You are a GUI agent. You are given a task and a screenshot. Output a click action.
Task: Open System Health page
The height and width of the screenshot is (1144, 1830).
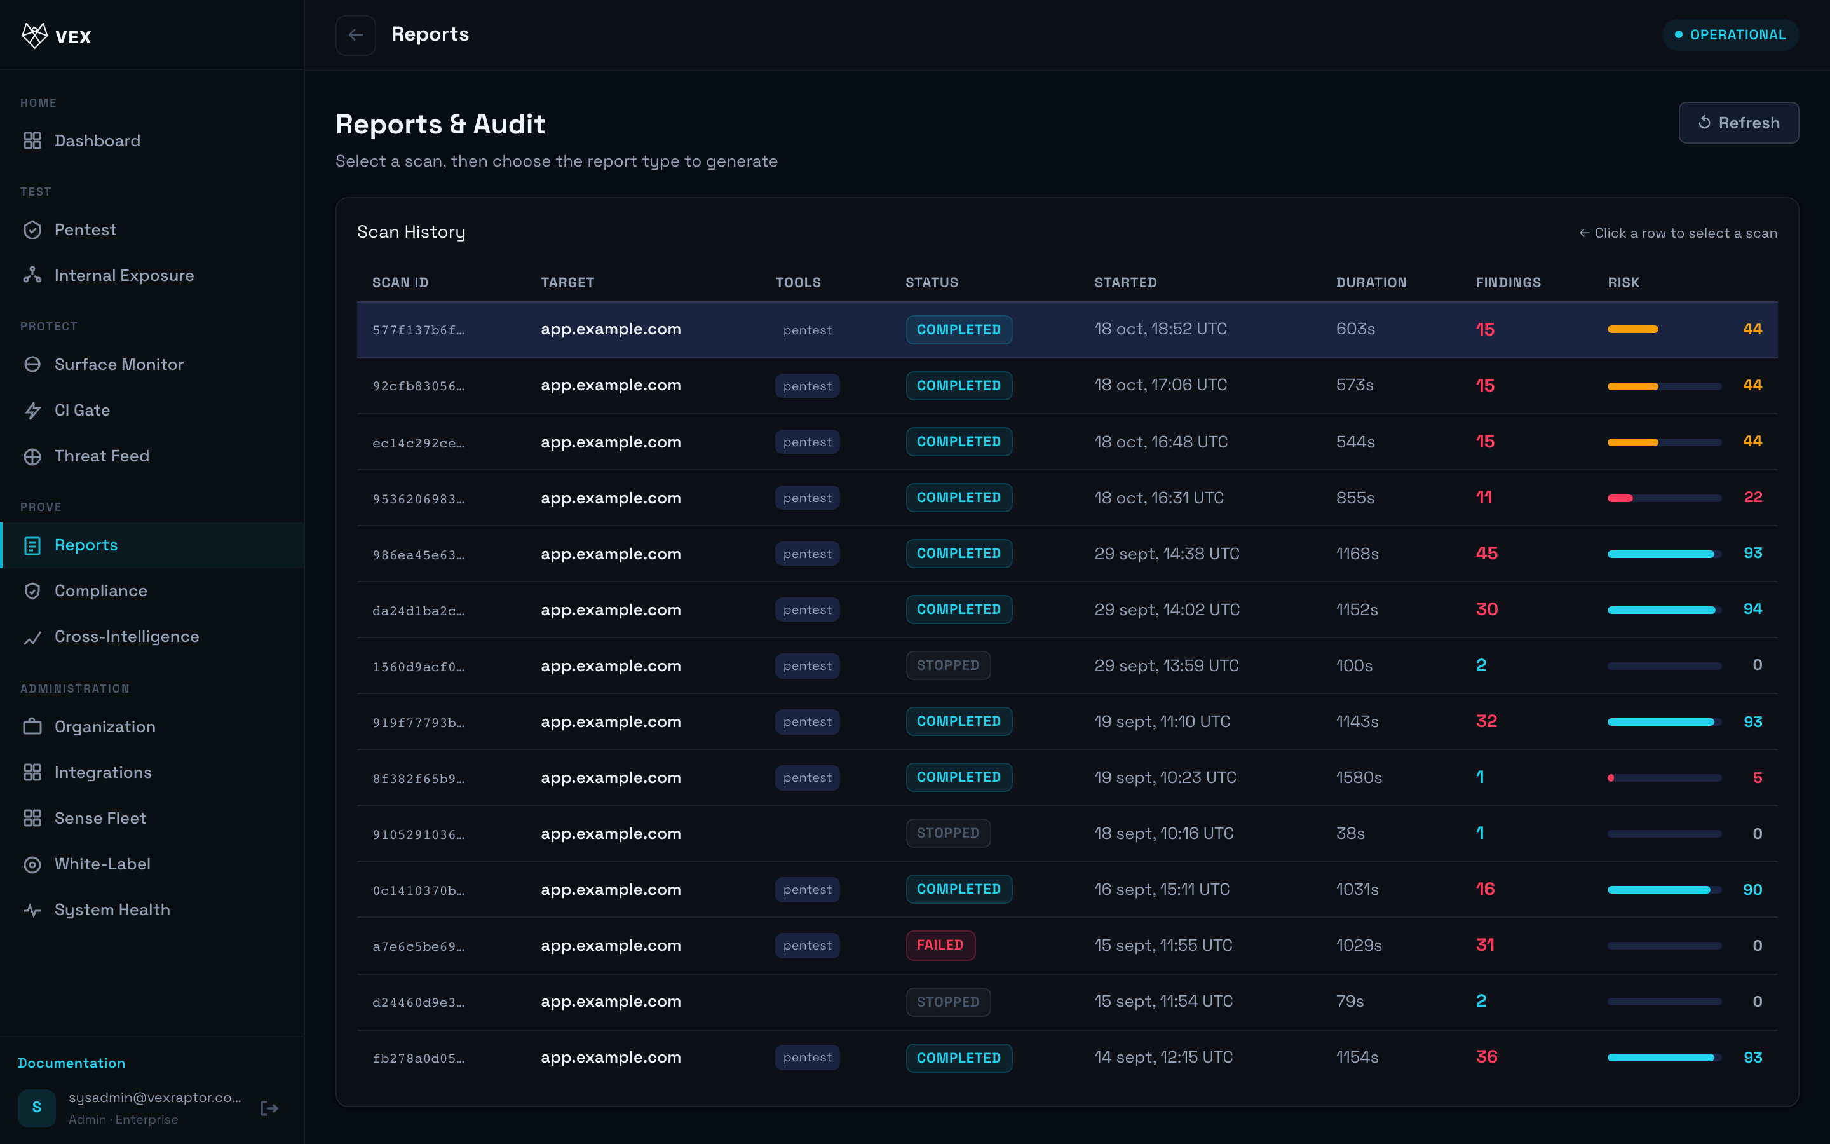(152, 910)
